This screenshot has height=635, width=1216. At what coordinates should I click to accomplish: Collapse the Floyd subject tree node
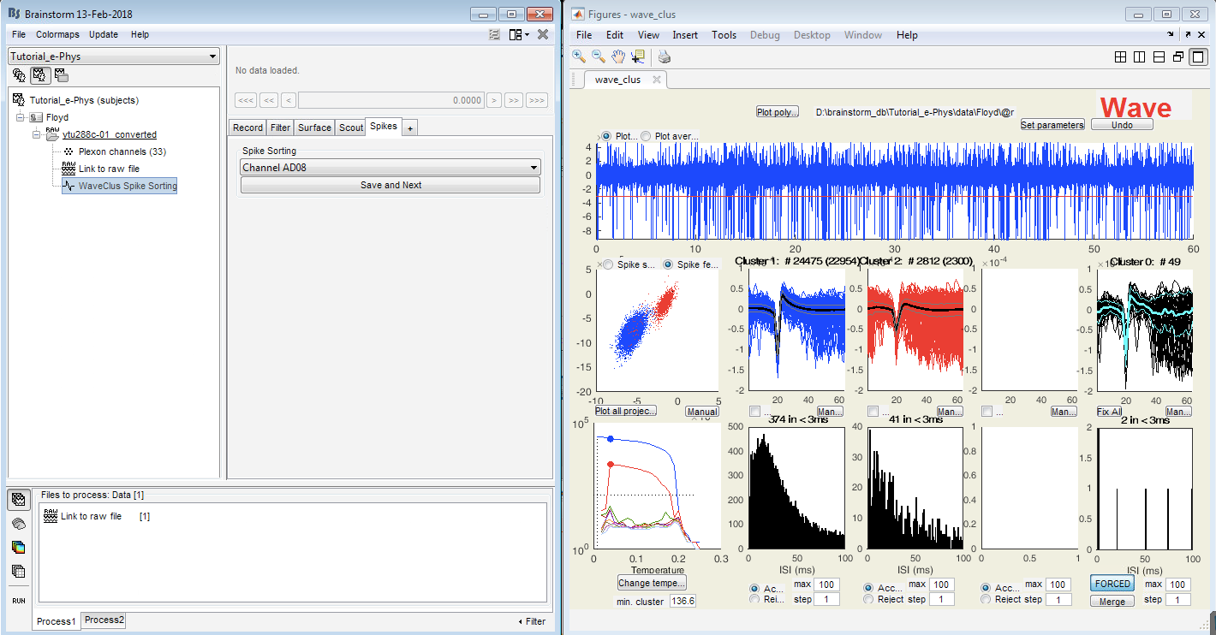(x=21, y=117)
